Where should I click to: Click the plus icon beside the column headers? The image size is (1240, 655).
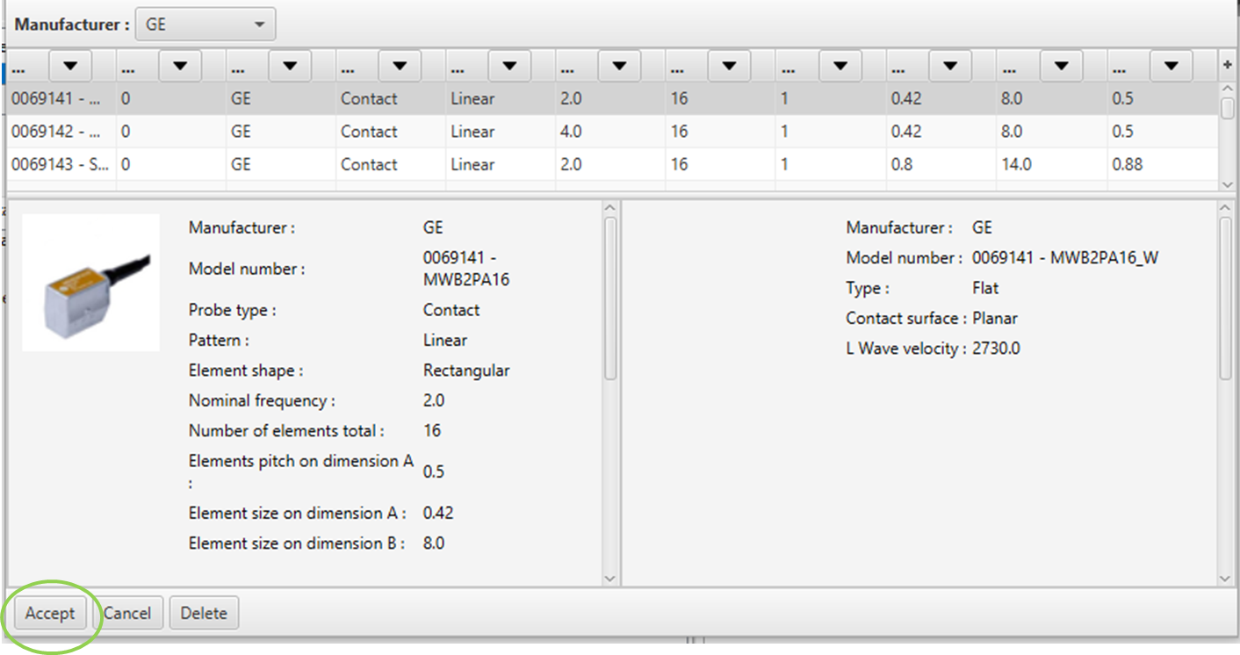click(x=1228, y=66)
